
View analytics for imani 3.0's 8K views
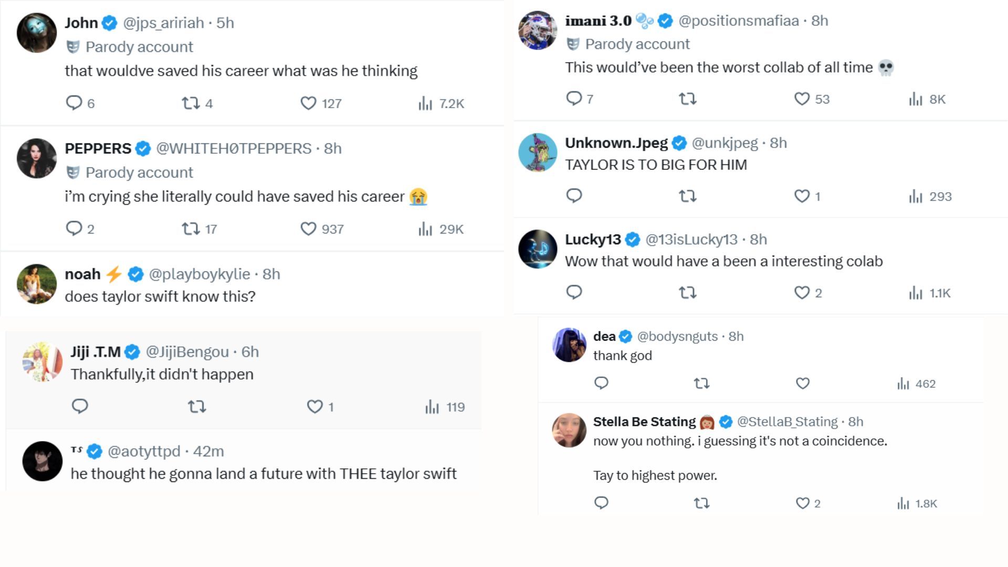927,99
